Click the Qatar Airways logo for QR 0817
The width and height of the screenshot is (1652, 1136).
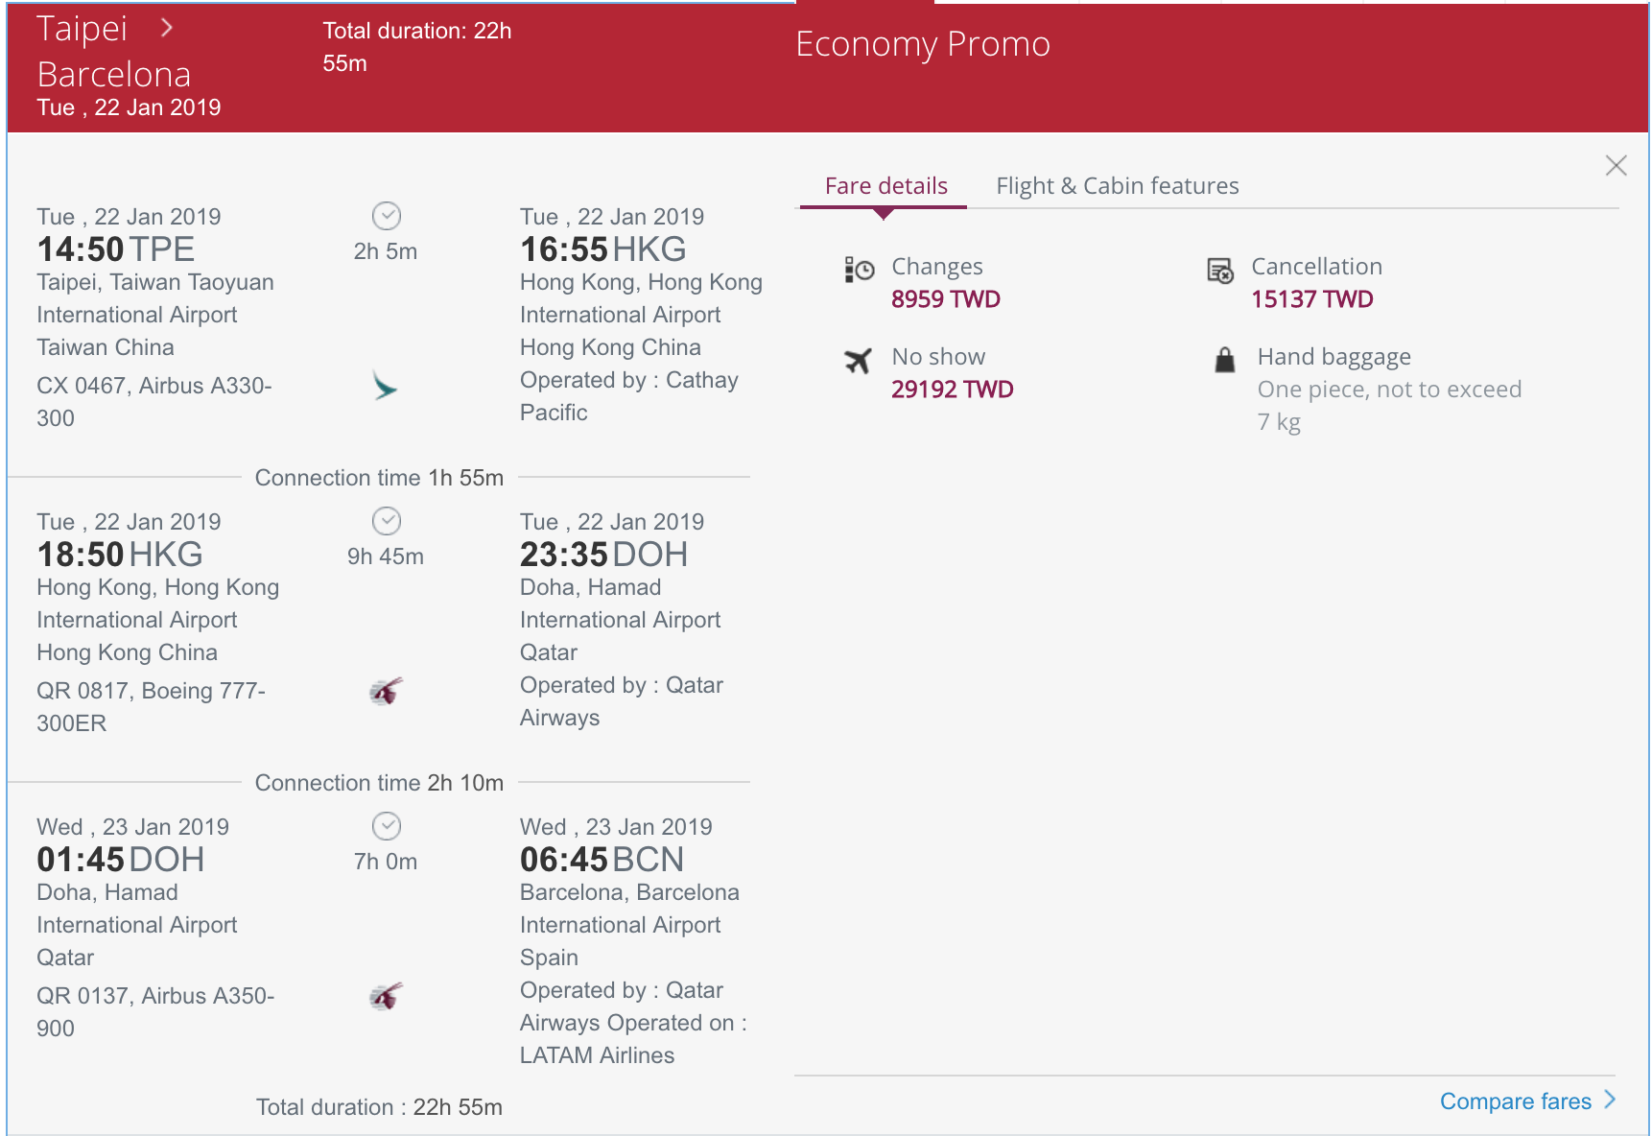pos(386,691)
